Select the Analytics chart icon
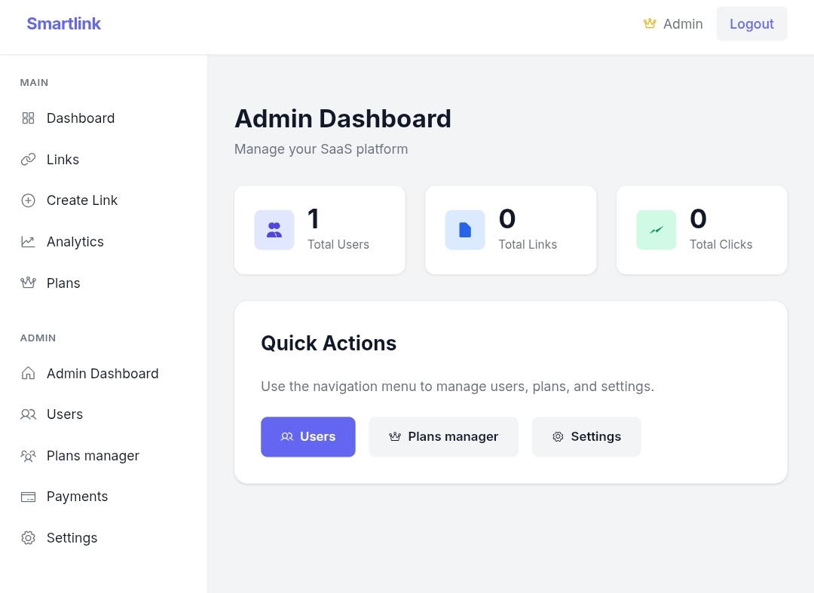The image size is (814, 593). point(28,241)
